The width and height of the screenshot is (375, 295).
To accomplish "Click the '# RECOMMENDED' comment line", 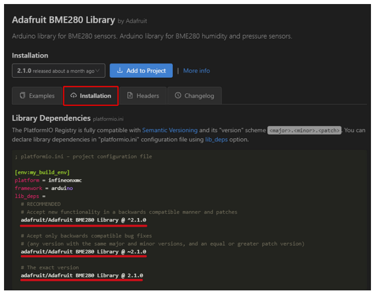I will (41, 204).
